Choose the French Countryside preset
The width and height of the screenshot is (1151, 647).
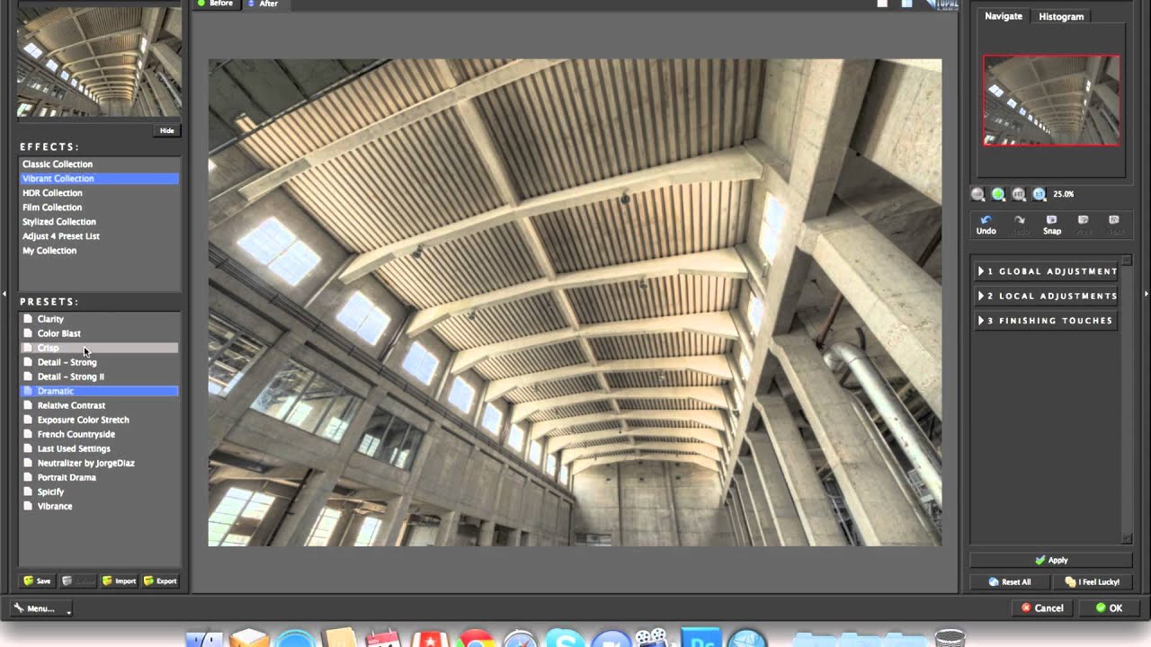[100, 434]
